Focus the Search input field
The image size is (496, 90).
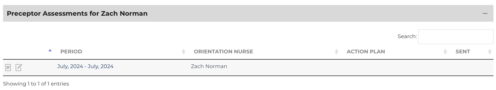point(456,37)
